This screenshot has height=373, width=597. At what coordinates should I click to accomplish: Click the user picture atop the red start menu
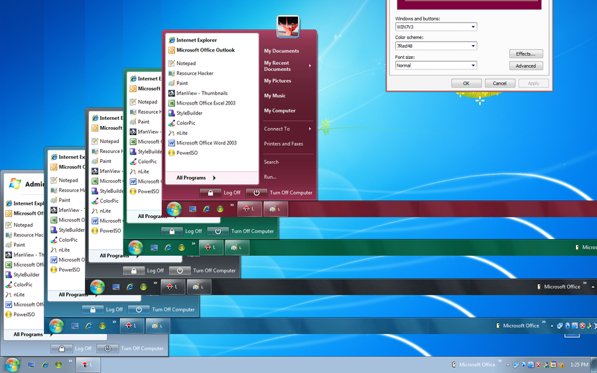tap(289, 27)
